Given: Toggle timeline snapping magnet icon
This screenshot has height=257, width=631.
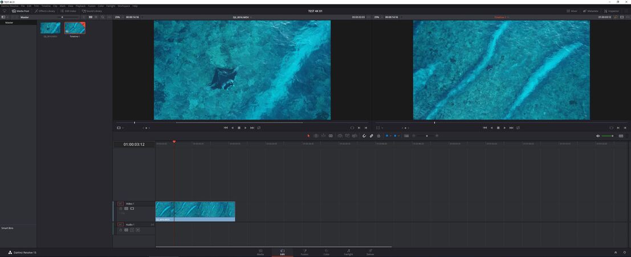Looking at the screenshot, I should coord(364,136).
